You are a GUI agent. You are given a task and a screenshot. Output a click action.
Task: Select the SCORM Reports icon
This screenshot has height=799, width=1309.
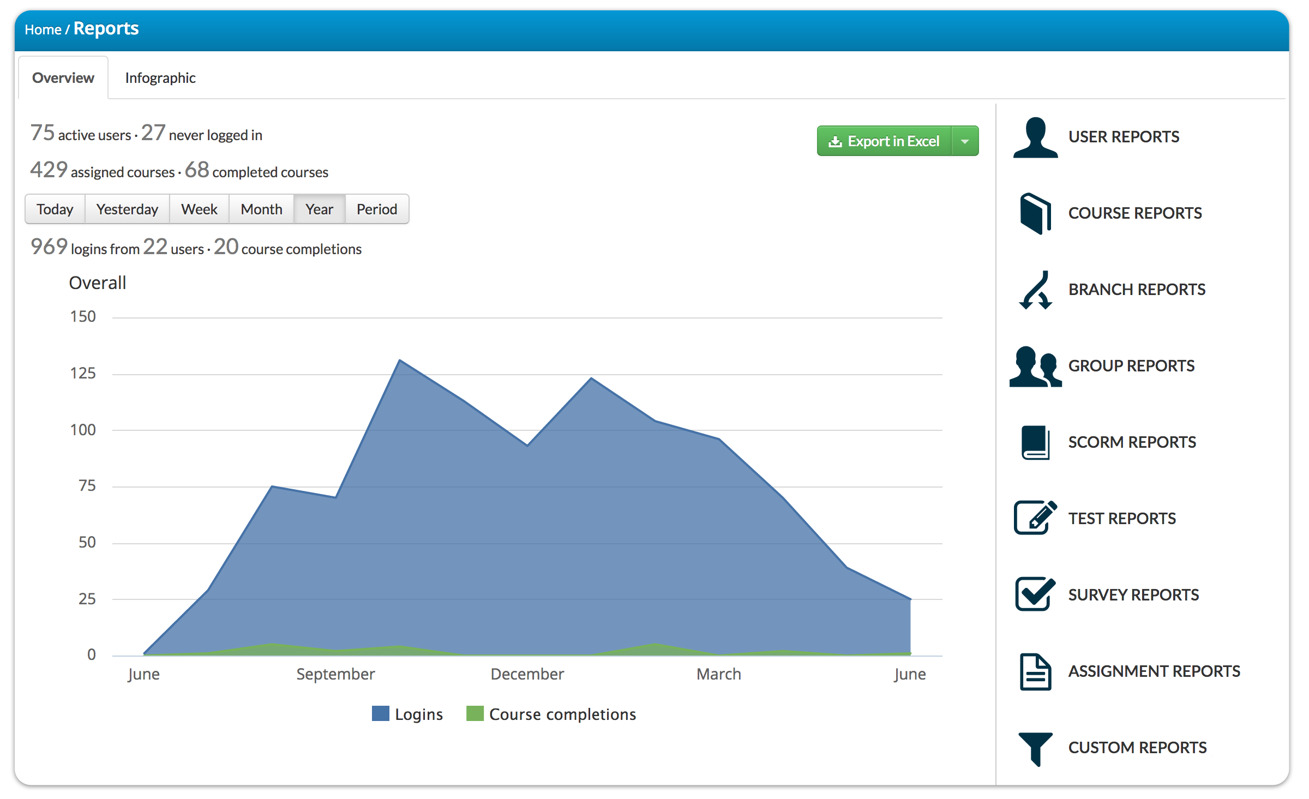tap(1035, 442)
